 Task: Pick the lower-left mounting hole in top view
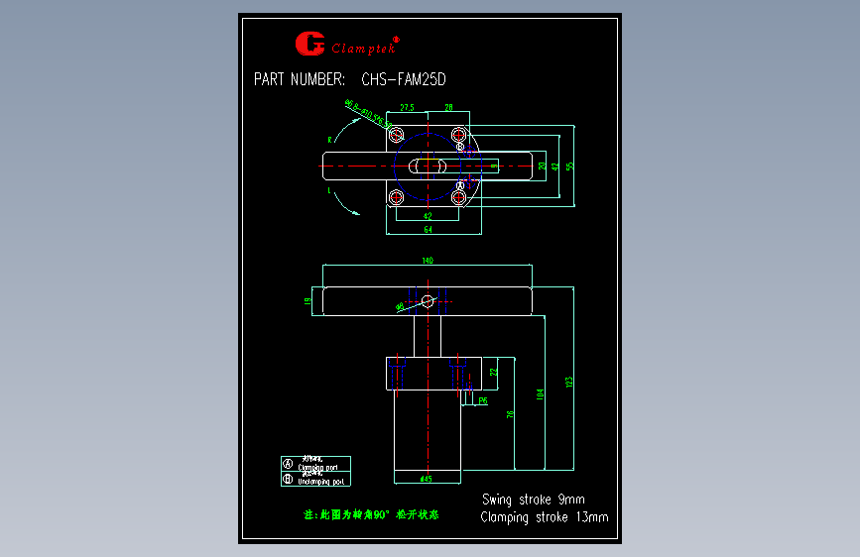[x=396, y=197]
